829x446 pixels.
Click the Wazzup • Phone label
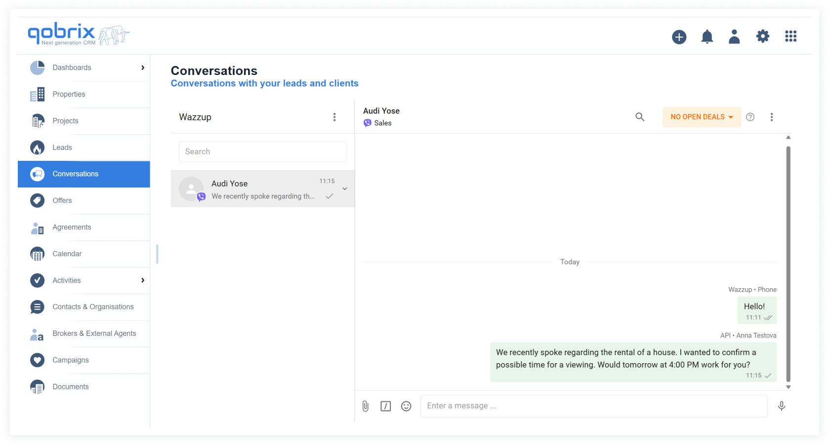[x=752, y=290]
